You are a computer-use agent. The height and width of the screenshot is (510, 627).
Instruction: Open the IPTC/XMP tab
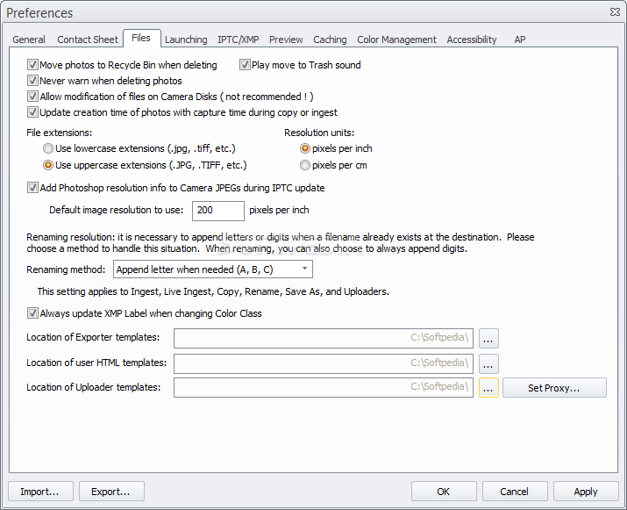coord(239,40)
